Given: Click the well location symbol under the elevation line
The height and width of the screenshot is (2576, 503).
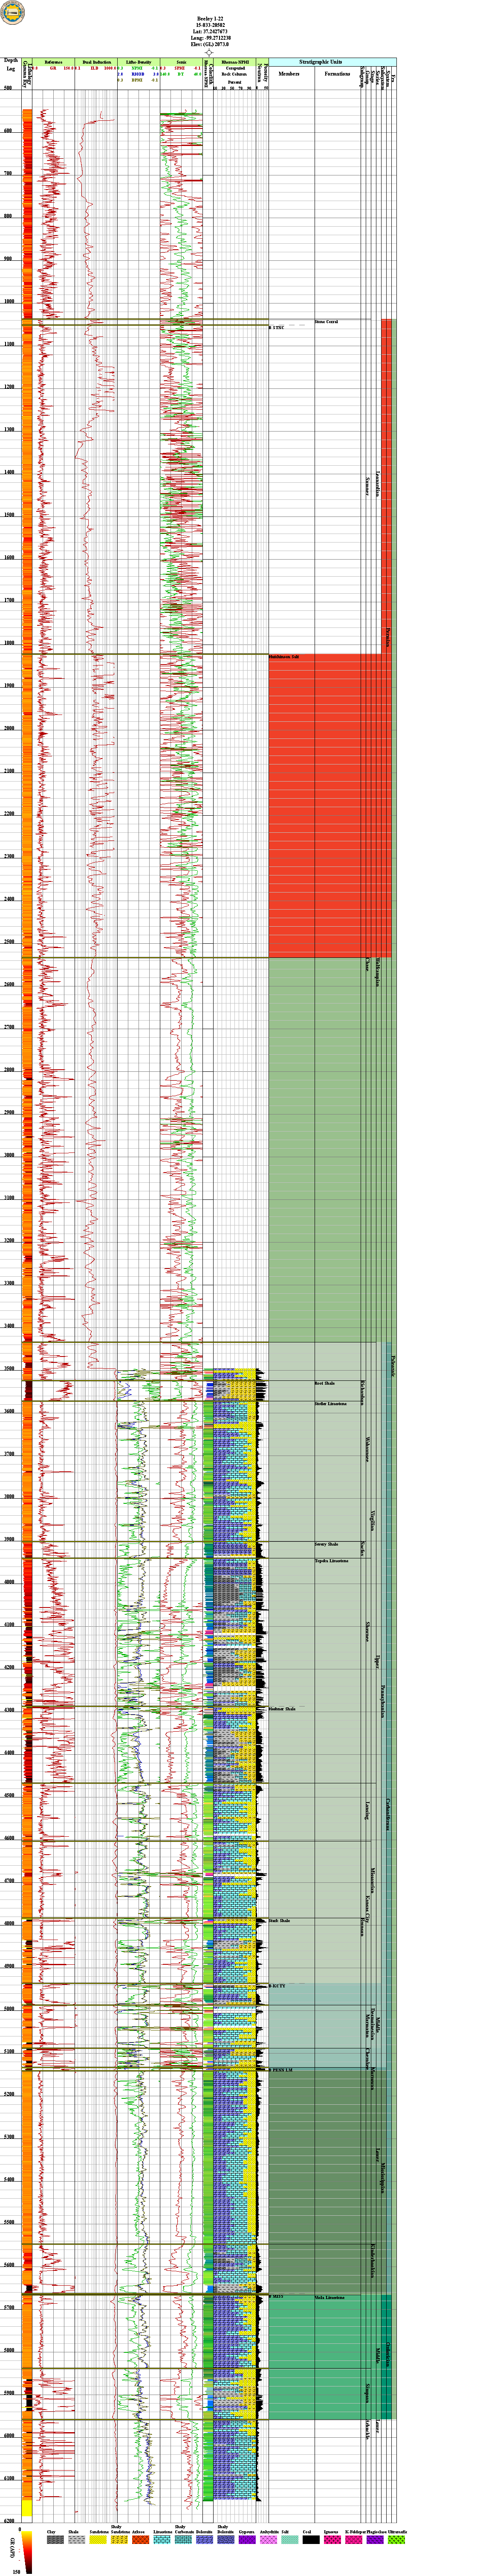Looking at the screenshot, I should tap(210, 52).
